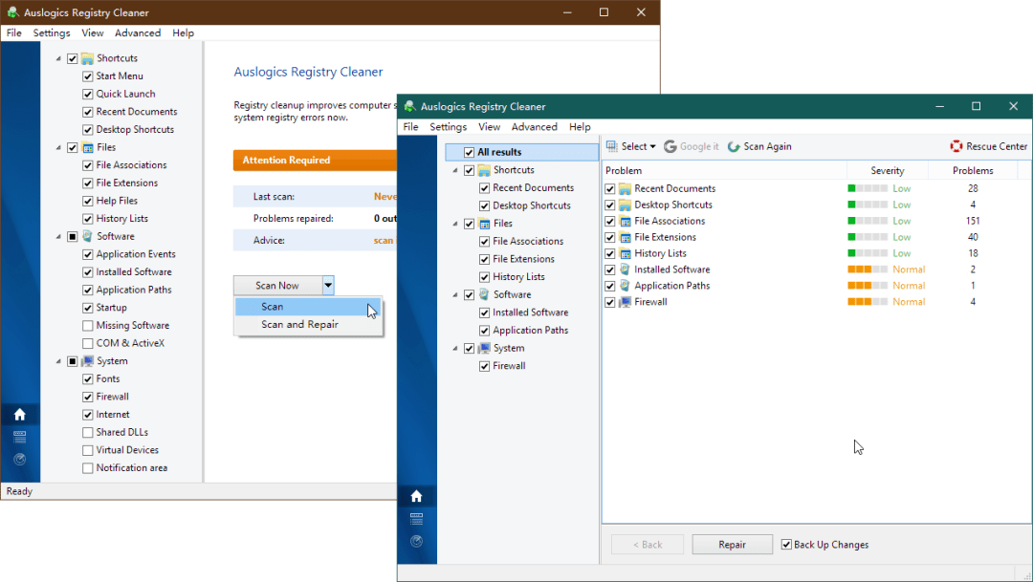1033x582 pixels.
Task: Select the Scan option in the dropdown menu
Action: coord(273,307)
